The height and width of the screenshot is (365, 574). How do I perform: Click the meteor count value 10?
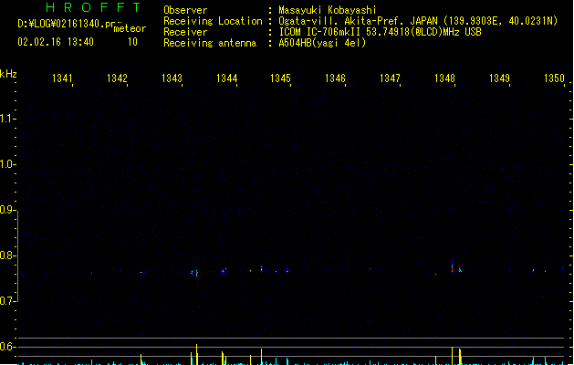(x=132, y=42)
